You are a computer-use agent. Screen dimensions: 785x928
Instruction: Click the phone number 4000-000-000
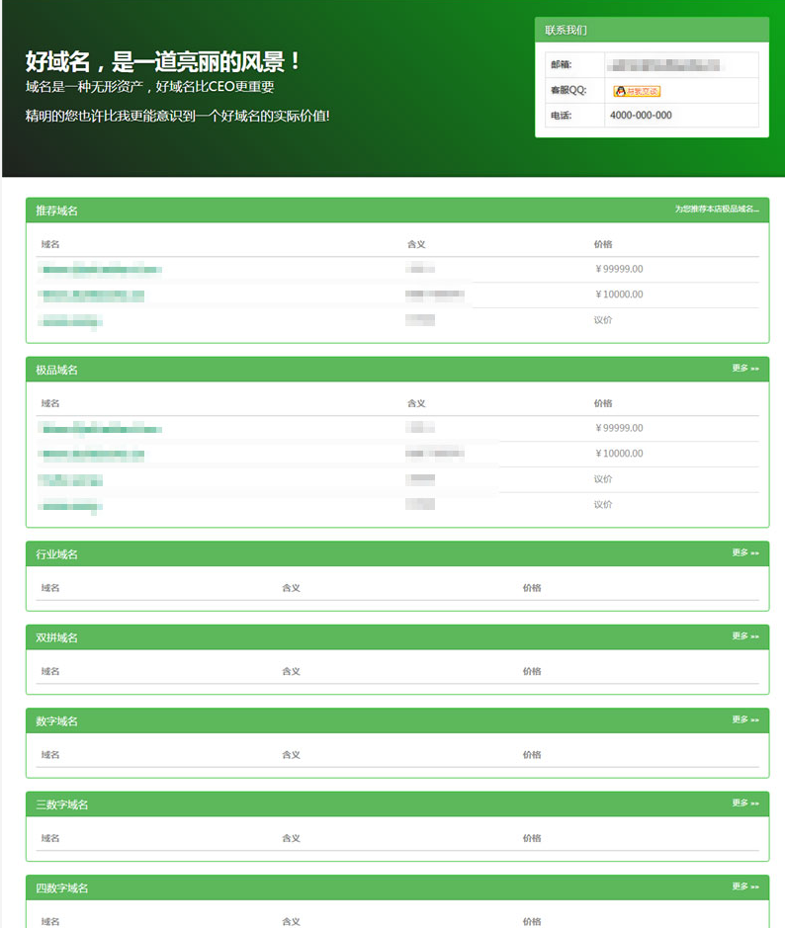coord(641,116)
